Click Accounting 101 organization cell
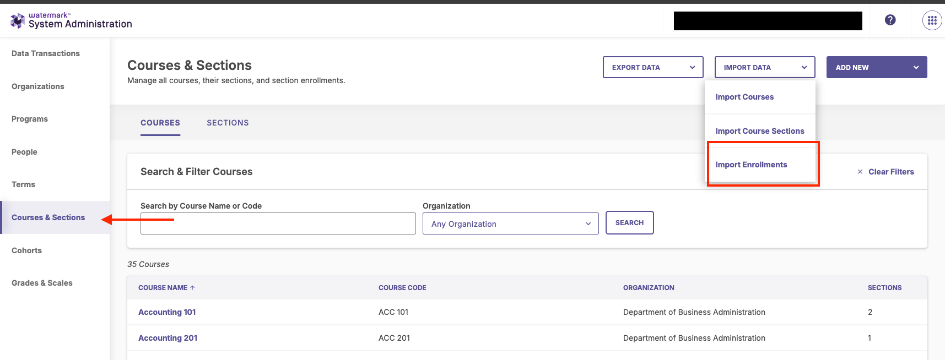945x360 pixels. tap(694, 312)
